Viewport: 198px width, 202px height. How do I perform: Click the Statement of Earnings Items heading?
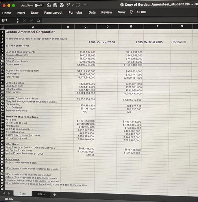click(21, 117)
